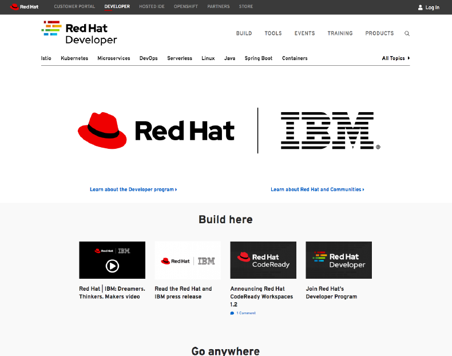452x356 pixels.
Task: Visit the Store tab
Action: point(246,6)
